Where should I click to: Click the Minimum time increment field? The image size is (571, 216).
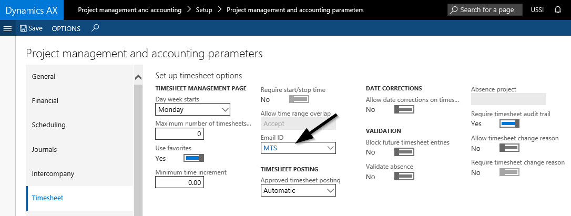[x=179, y=182]
